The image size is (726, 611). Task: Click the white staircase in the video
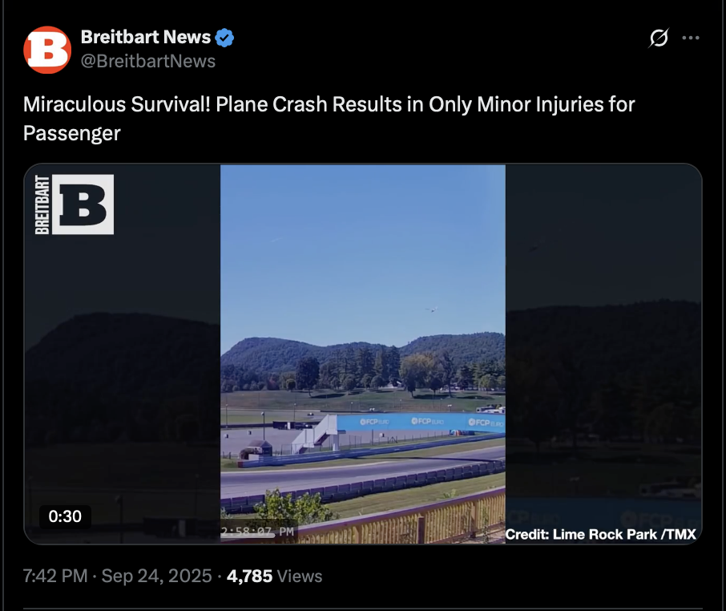click(315, 433)
